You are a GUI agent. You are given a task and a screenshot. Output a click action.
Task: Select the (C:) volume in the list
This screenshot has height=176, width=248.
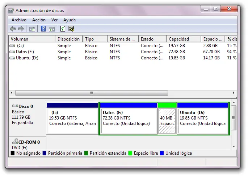20,46
